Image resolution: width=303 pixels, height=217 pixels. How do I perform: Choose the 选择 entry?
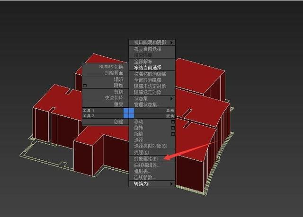(139, 140)
